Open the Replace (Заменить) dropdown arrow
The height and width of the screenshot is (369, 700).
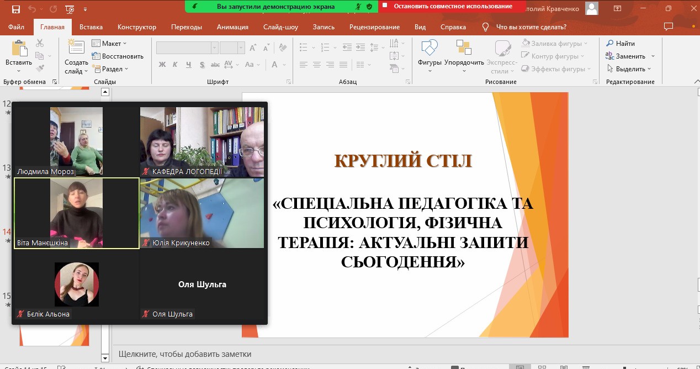[x=653, y=56]
